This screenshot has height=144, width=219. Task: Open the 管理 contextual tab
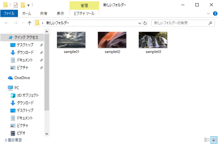(x=84, y=6)
